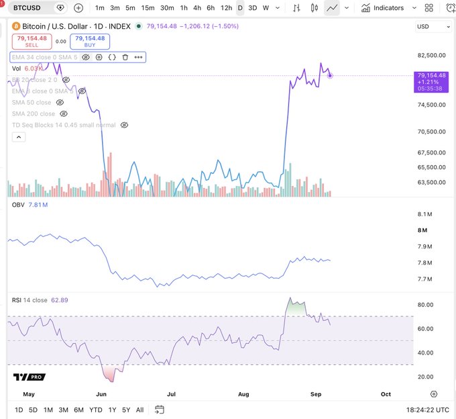Open EMA 34 source code braces icon
Viewport: 456px width, 419px height.
(112, 57)
